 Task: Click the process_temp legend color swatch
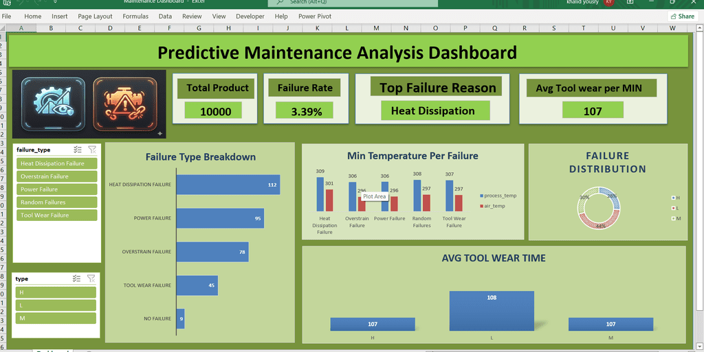click(x=482, y=196)
